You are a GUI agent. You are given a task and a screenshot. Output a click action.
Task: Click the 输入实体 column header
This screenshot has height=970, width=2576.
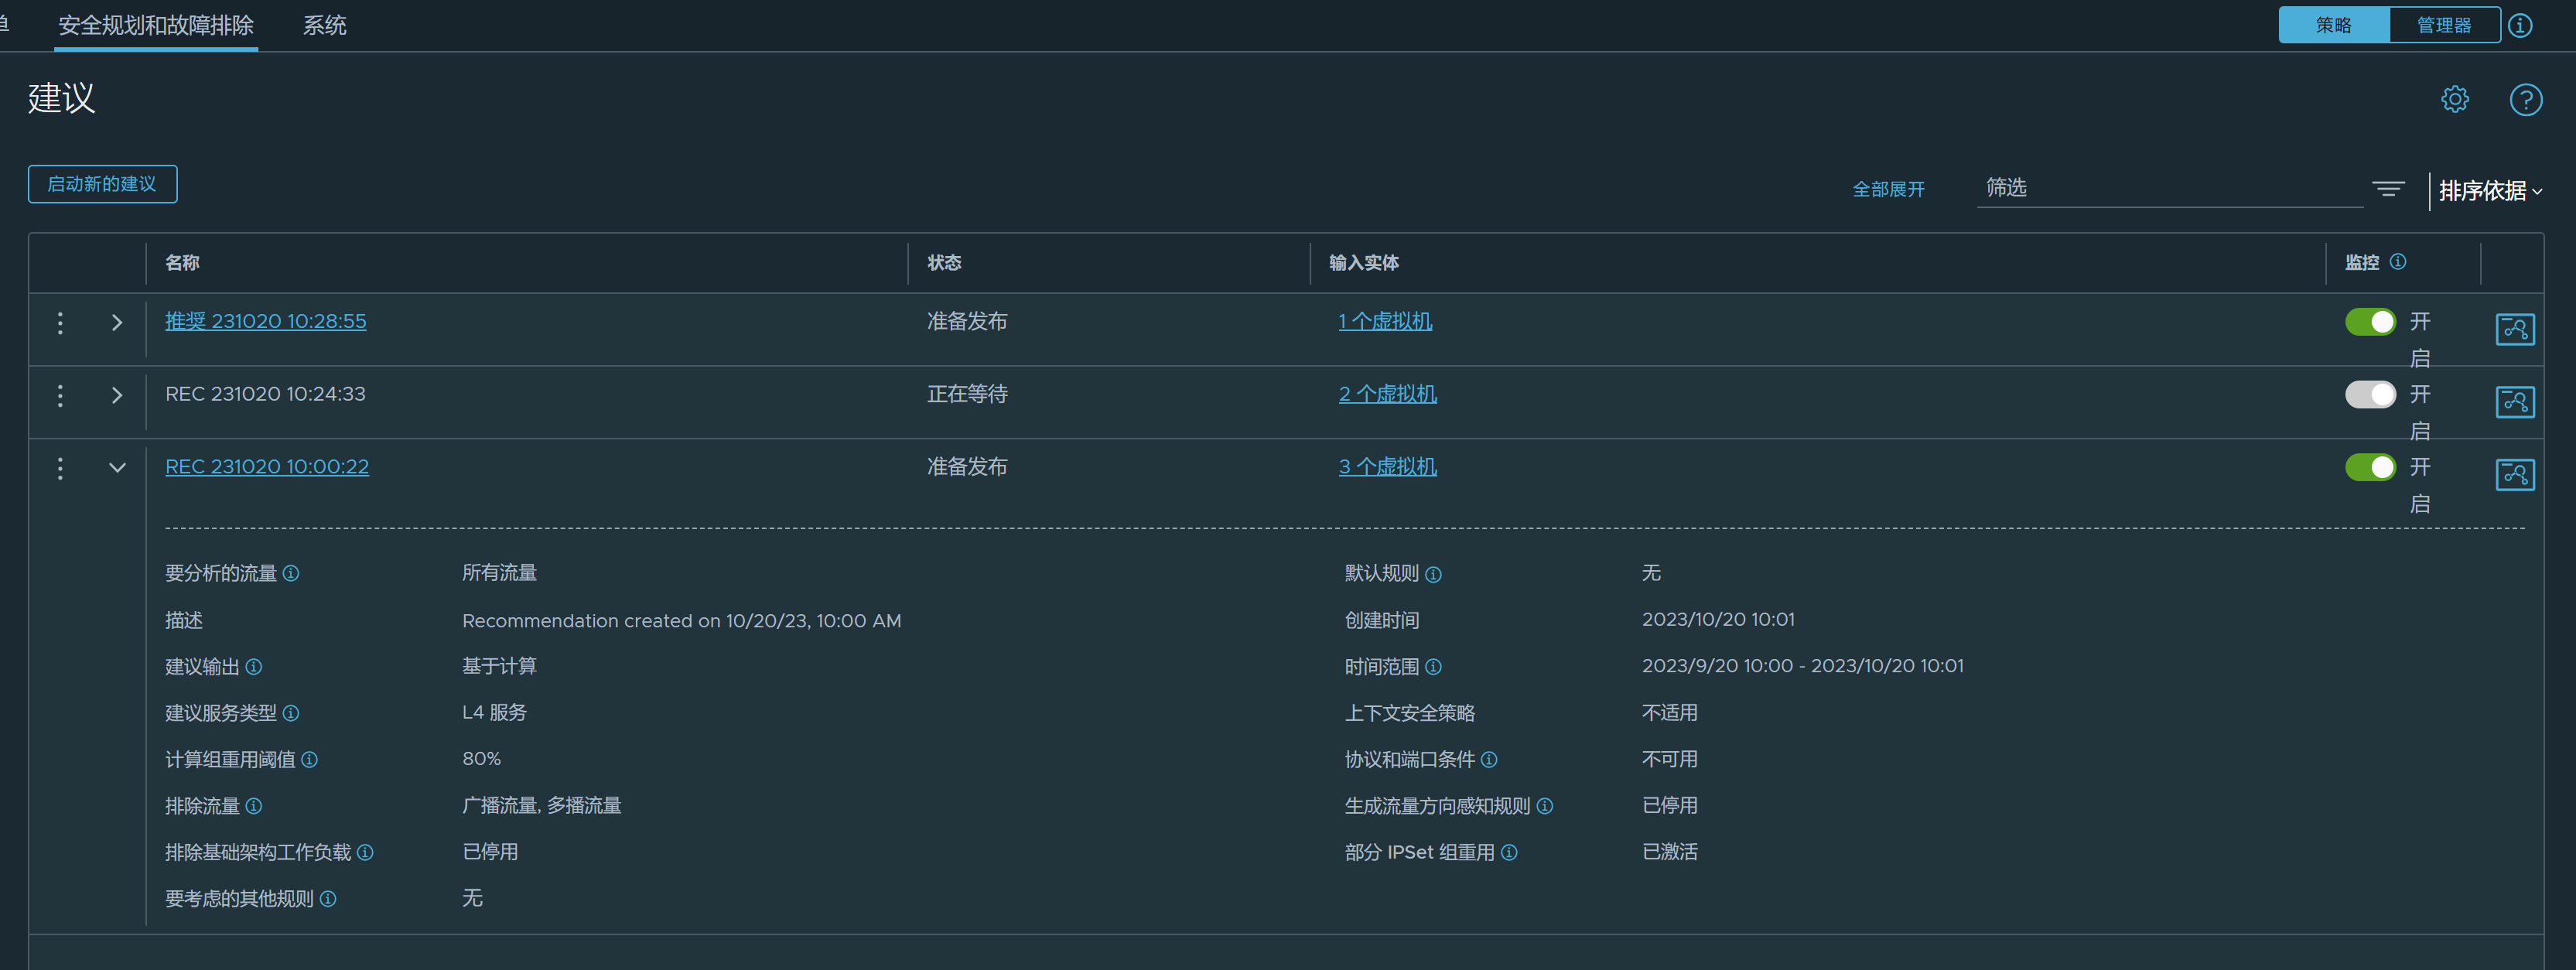coord(1364,262)
